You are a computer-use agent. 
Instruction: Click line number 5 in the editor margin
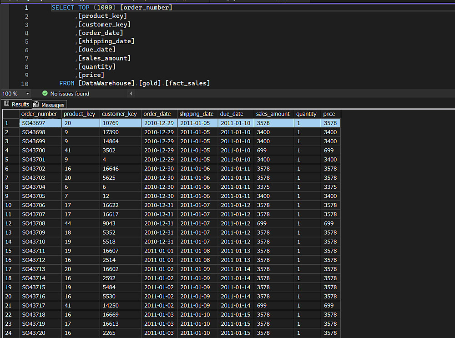(x=26, y=41)
